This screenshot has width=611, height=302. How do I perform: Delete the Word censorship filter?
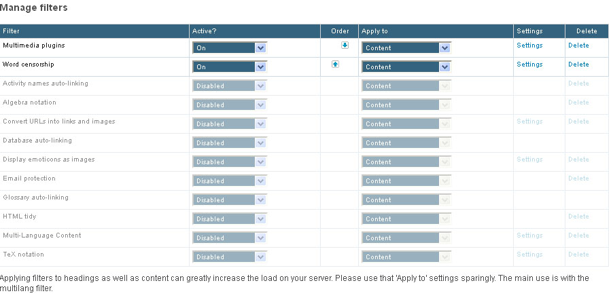578,64
